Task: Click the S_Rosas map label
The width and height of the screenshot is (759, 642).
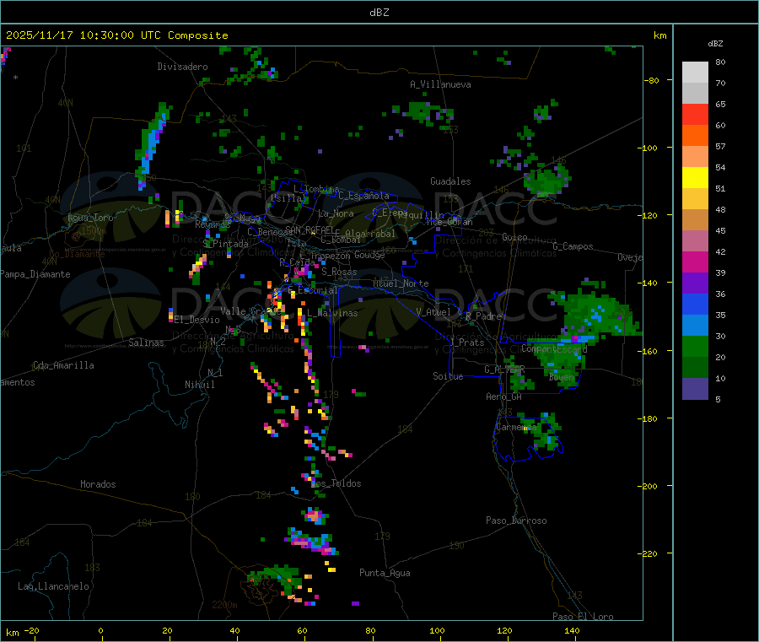Action: point(339,272)
